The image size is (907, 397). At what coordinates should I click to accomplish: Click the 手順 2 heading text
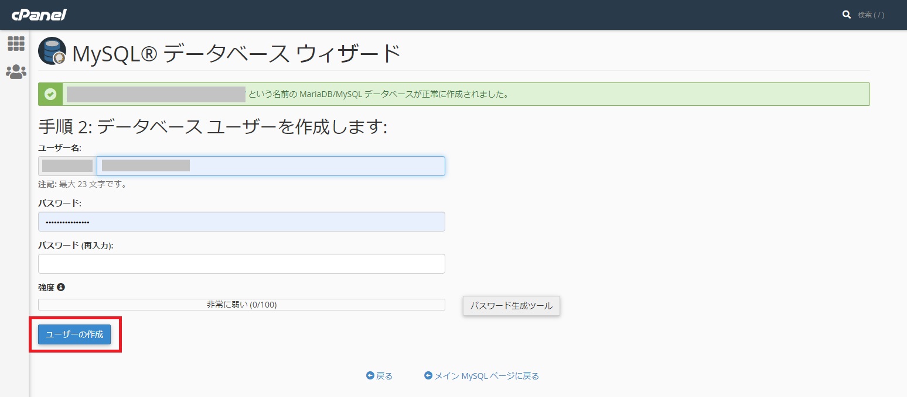[213, 127]
